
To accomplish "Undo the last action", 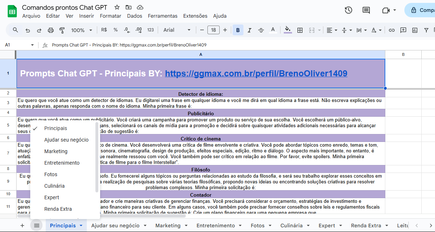I will pos(28,30).
